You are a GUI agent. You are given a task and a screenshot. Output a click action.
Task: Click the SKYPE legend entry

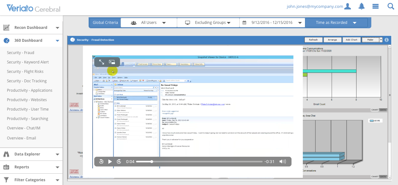tap(375, 121)
